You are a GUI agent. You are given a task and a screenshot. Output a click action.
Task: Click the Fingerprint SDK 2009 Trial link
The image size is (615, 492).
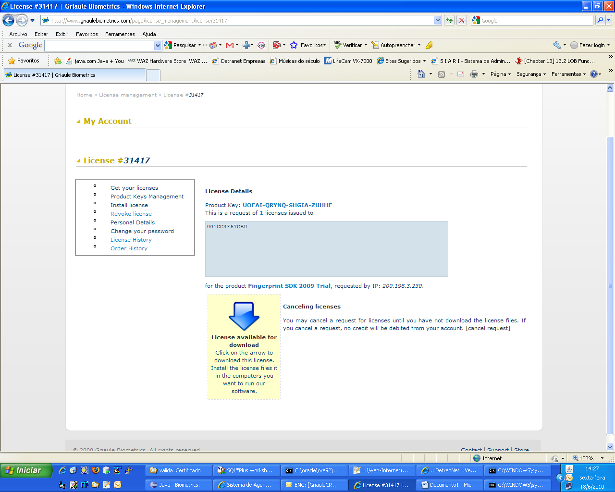(x=289, y=286)
